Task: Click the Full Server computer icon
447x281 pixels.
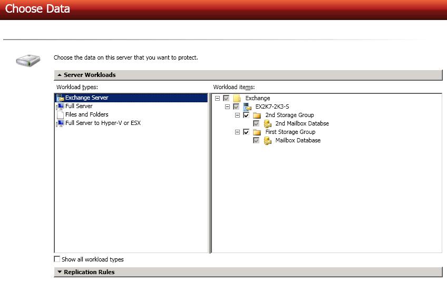Action: pos(60,106)
